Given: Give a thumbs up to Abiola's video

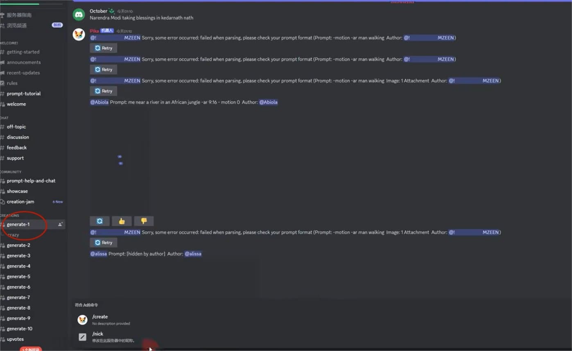Looking at the screenshot, I should pos(122,221).
